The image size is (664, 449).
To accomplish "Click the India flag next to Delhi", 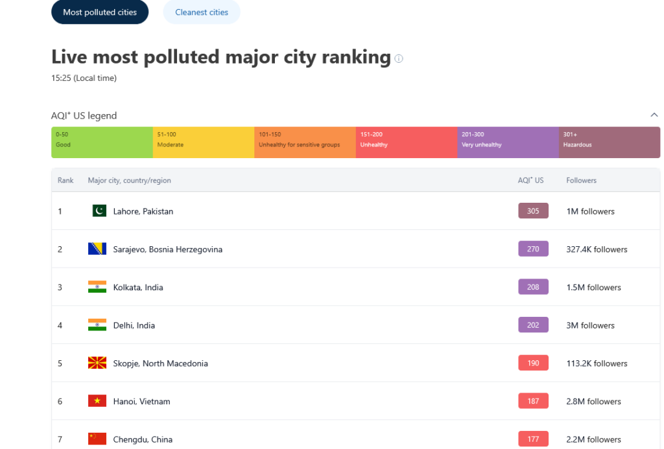I will coord(97,325).
